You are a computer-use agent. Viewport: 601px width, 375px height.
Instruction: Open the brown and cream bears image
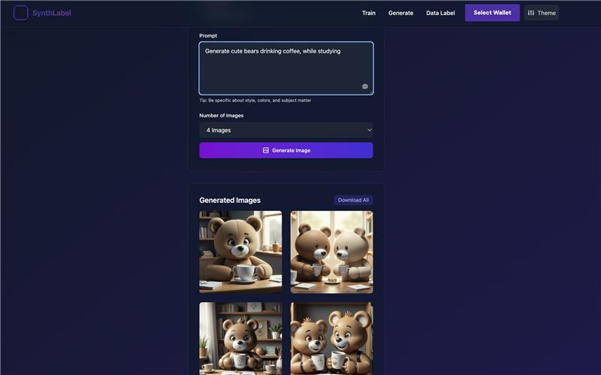coord(331,252)
